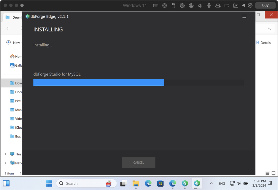The width and height of the screenshot is (278, 190).
Task: Select the Downloads tab in File Explorer
Action: (13, 17)
